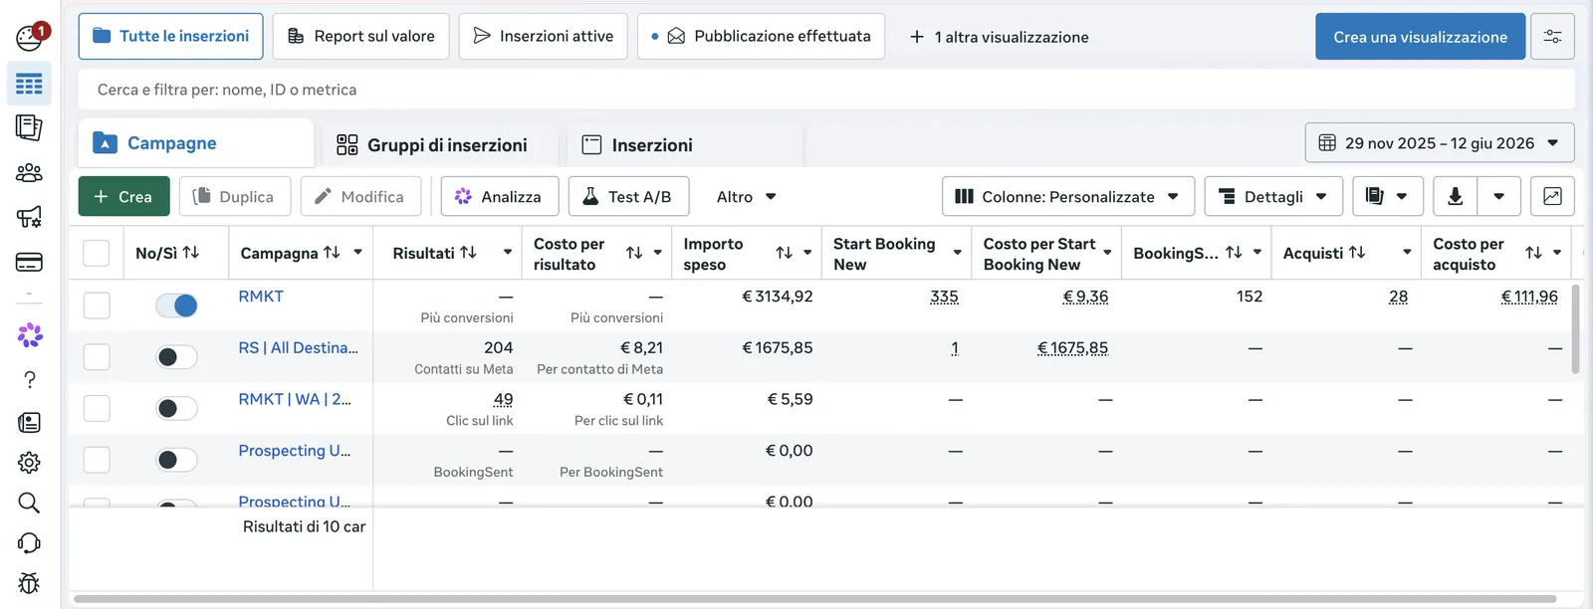This screenshot has width=1593, height=609.
Task: Open the campaigns table grid sidebar icon
Action: click(x=29, y=84)
